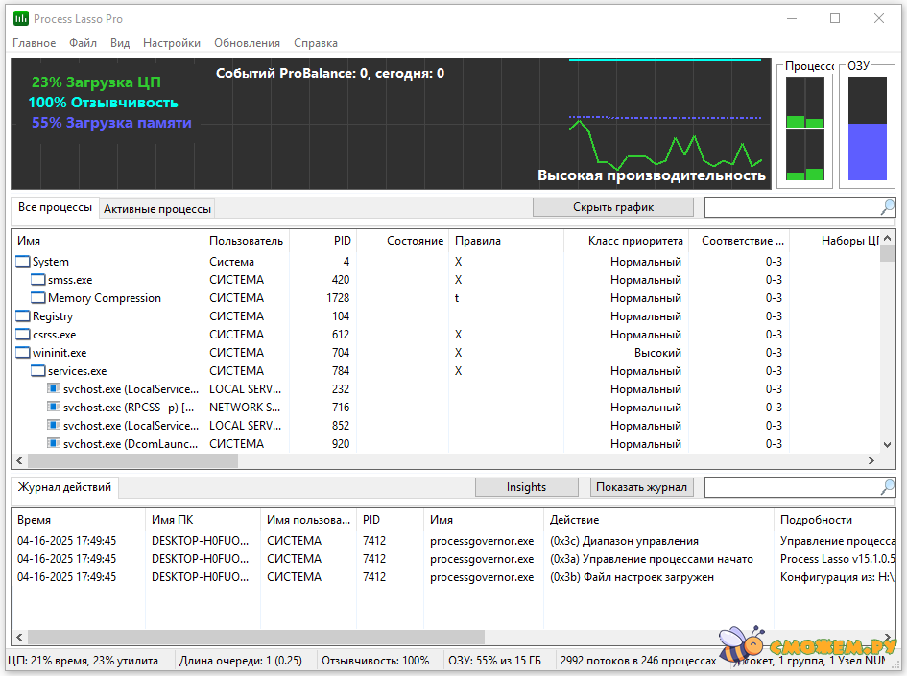Click process list vertical scrollbar down arrow

click(x=888, y=444)
